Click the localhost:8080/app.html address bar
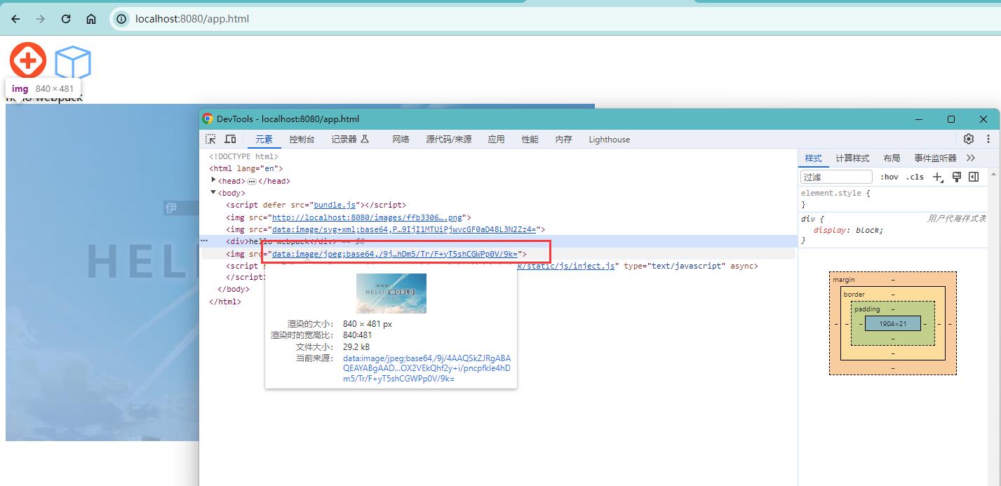The width and height of the screenshot is (1001, 486). pos(554,19)
